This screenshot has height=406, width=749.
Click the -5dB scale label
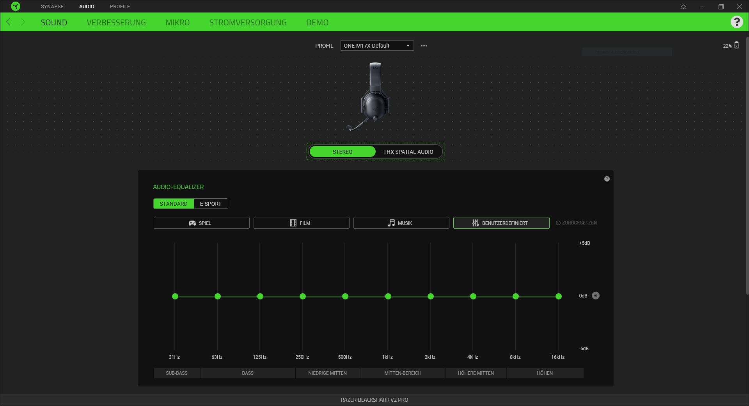tap(584, 349)
